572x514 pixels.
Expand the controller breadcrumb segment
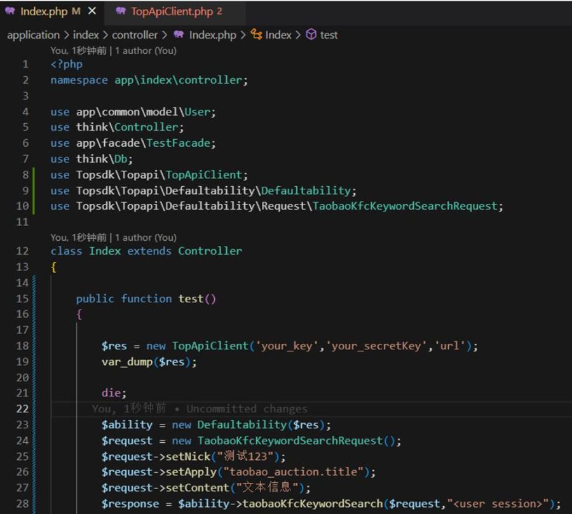pos(134,35)
